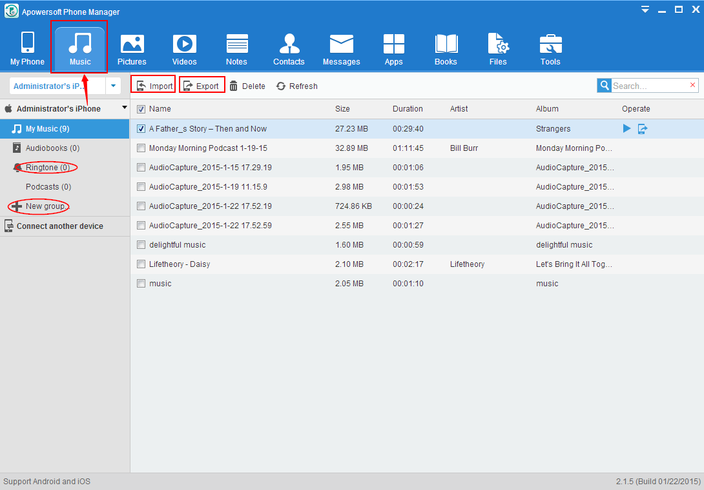Click export icon in Operate column
This screenshot has height=490, width=704.
pyautogui.click(x=643, y=129)
